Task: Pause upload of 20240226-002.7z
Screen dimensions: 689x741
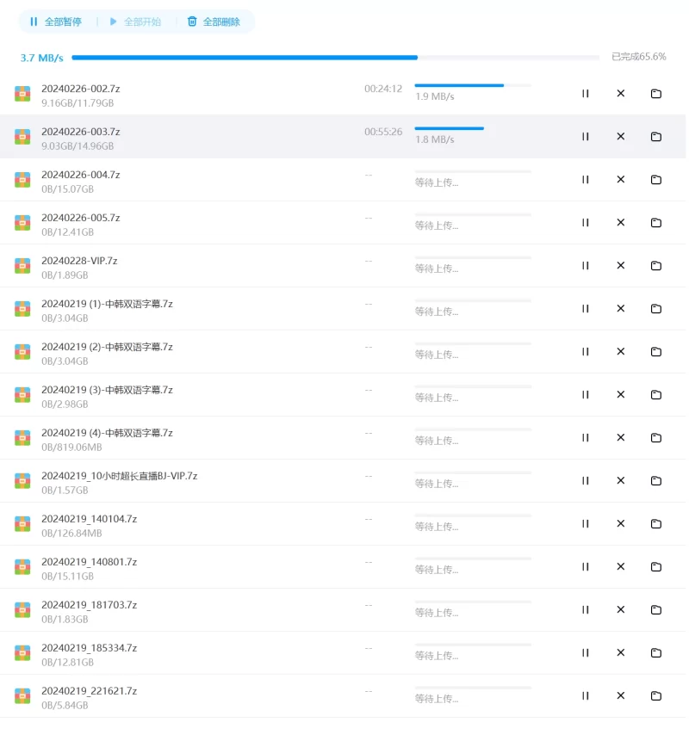Action: click(x=586, y=94)
